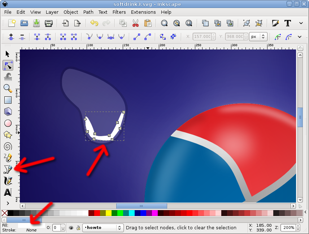This screenshot has width=309, height=234.
Task: Open the File menu
Action: [x=8, y=12]
